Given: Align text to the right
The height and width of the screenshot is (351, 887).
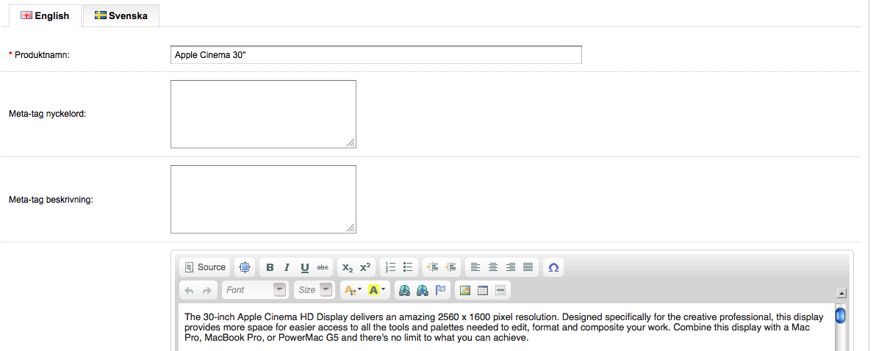Looking at the screenshot, I should pos(511,267).
